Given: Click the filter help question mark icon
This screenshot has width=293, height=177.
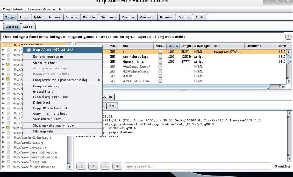Looking at the screenshot, I should pos(288,37).
